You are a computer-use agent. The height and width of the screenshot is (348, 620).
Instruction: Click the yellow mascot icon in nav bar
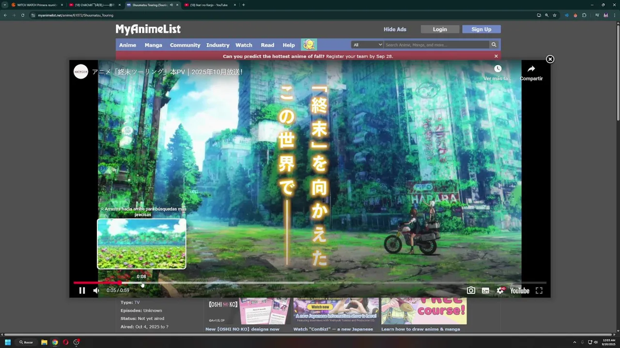coord(309,44)
